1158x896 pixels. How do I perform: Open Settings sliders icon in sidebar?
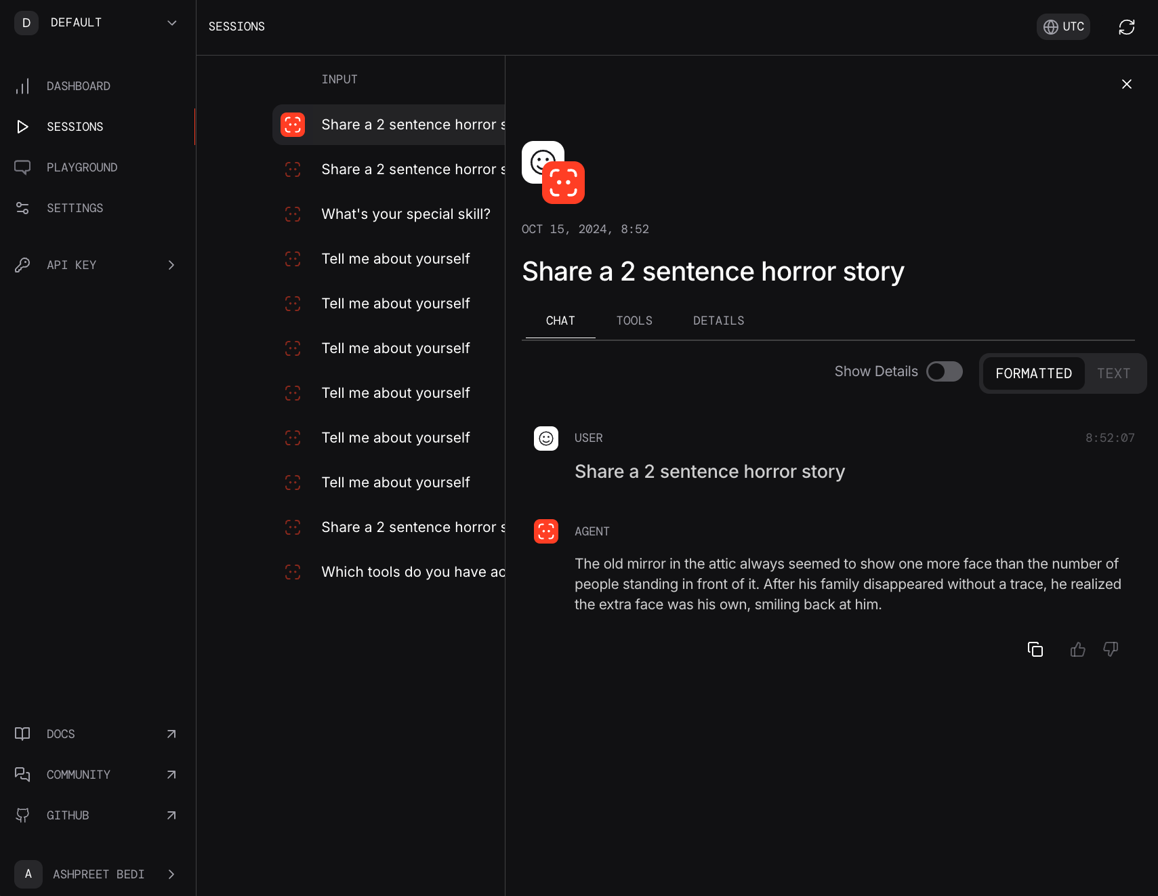(x=22, y=208)
